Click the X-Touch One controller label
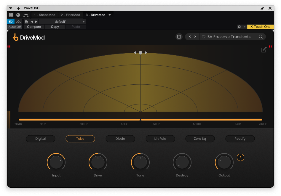281x196 pixels. (260, 27)
